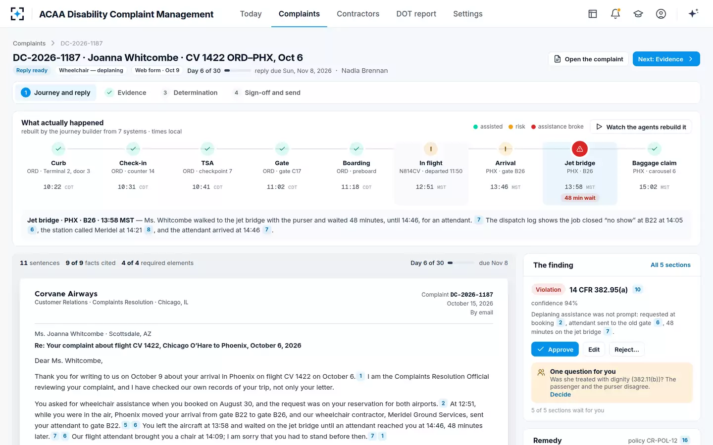Open the graduation cap training icon

coord(638,14)
